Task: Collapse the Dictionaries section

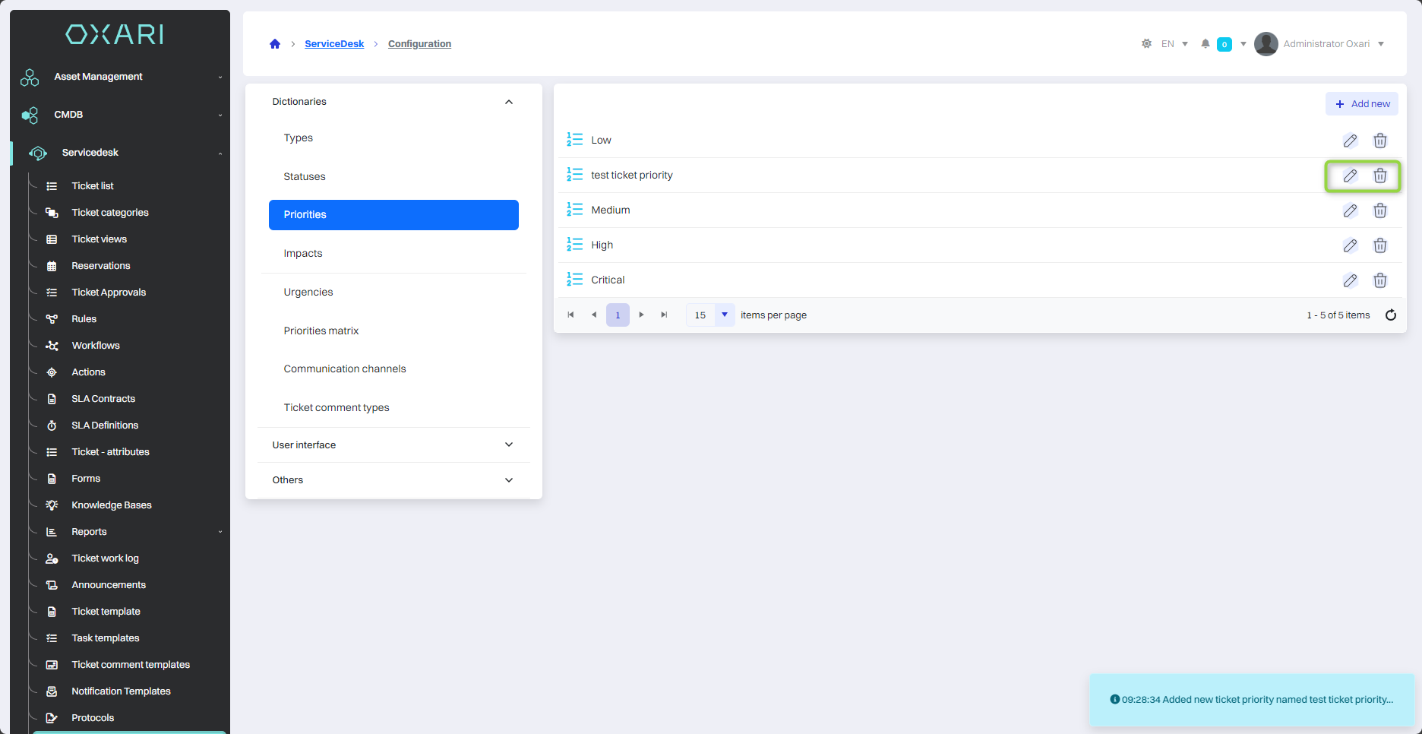Action: [508, 102]
